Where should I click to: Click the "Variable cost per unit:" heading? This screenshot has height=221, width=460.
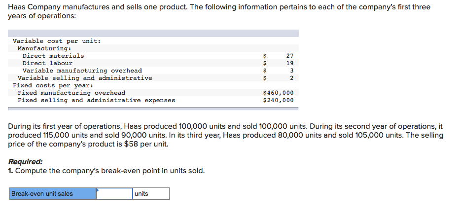pyautogui.click(x=57, y=41)
